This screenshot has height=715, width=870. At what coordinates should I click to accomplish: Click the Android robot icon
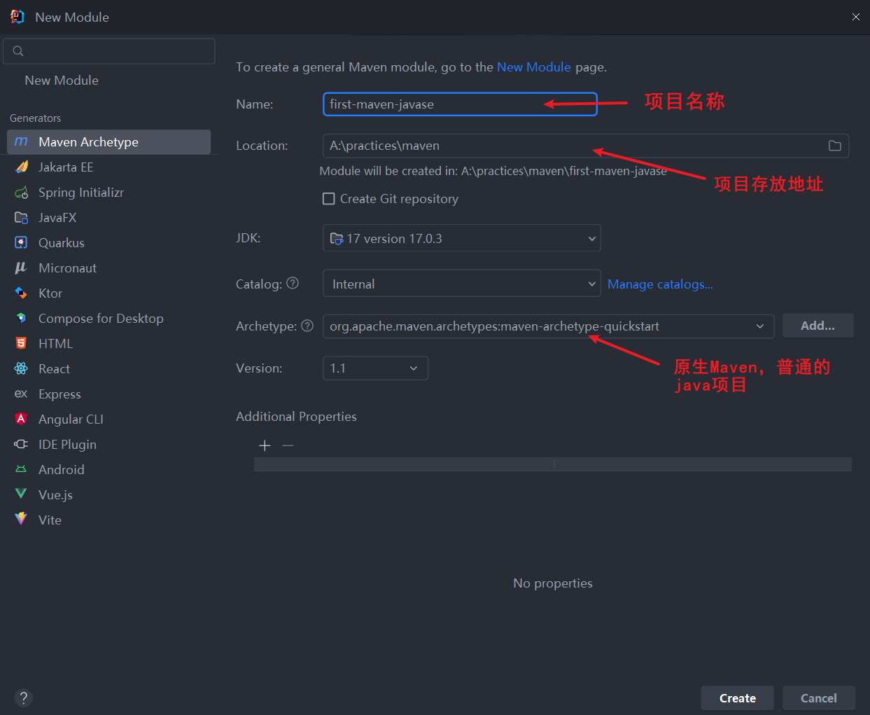22,469
